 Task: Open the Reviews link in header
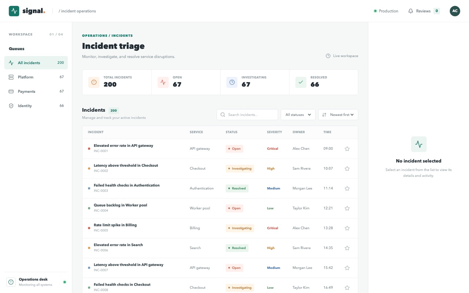click(424, 11)
